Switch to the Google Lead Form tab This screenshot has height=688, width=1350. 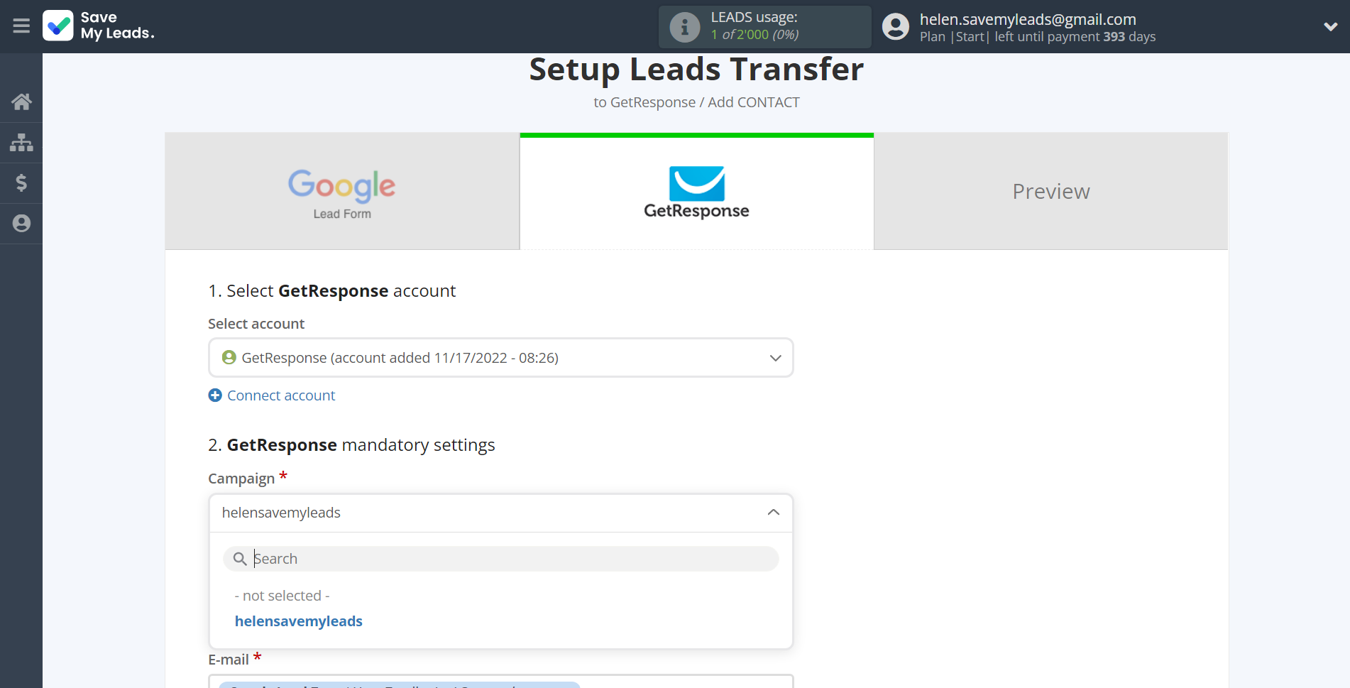coord(342,192)
